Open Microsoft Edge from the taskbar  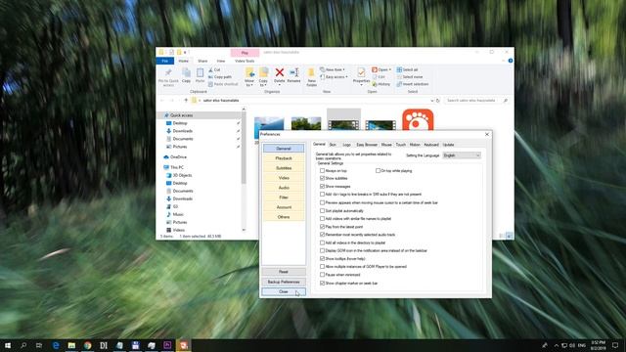coord(56,345)
